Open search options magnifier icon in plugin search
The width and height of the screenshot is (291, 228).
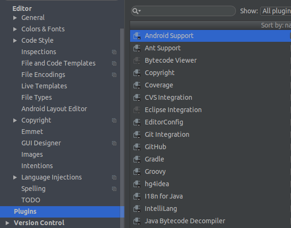[137, 11]
